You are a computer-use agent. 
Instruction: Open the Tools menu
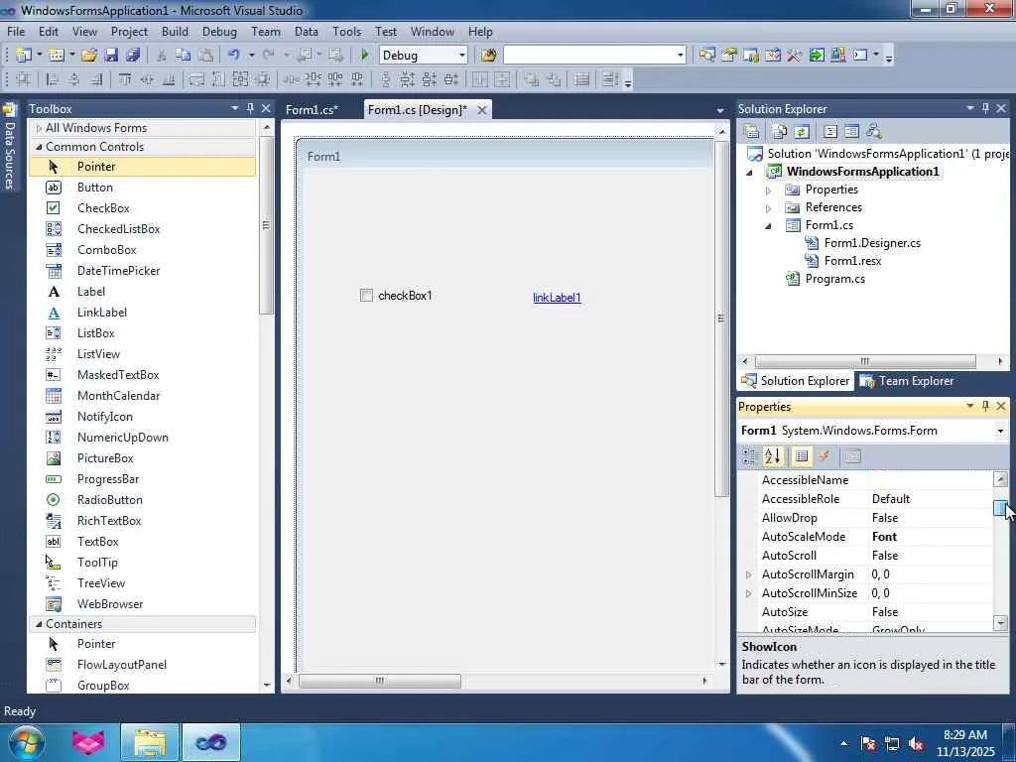coord(346,31)
